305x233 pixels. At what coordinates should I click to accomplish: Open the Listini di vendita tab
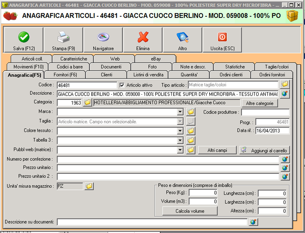pos(148,75)
